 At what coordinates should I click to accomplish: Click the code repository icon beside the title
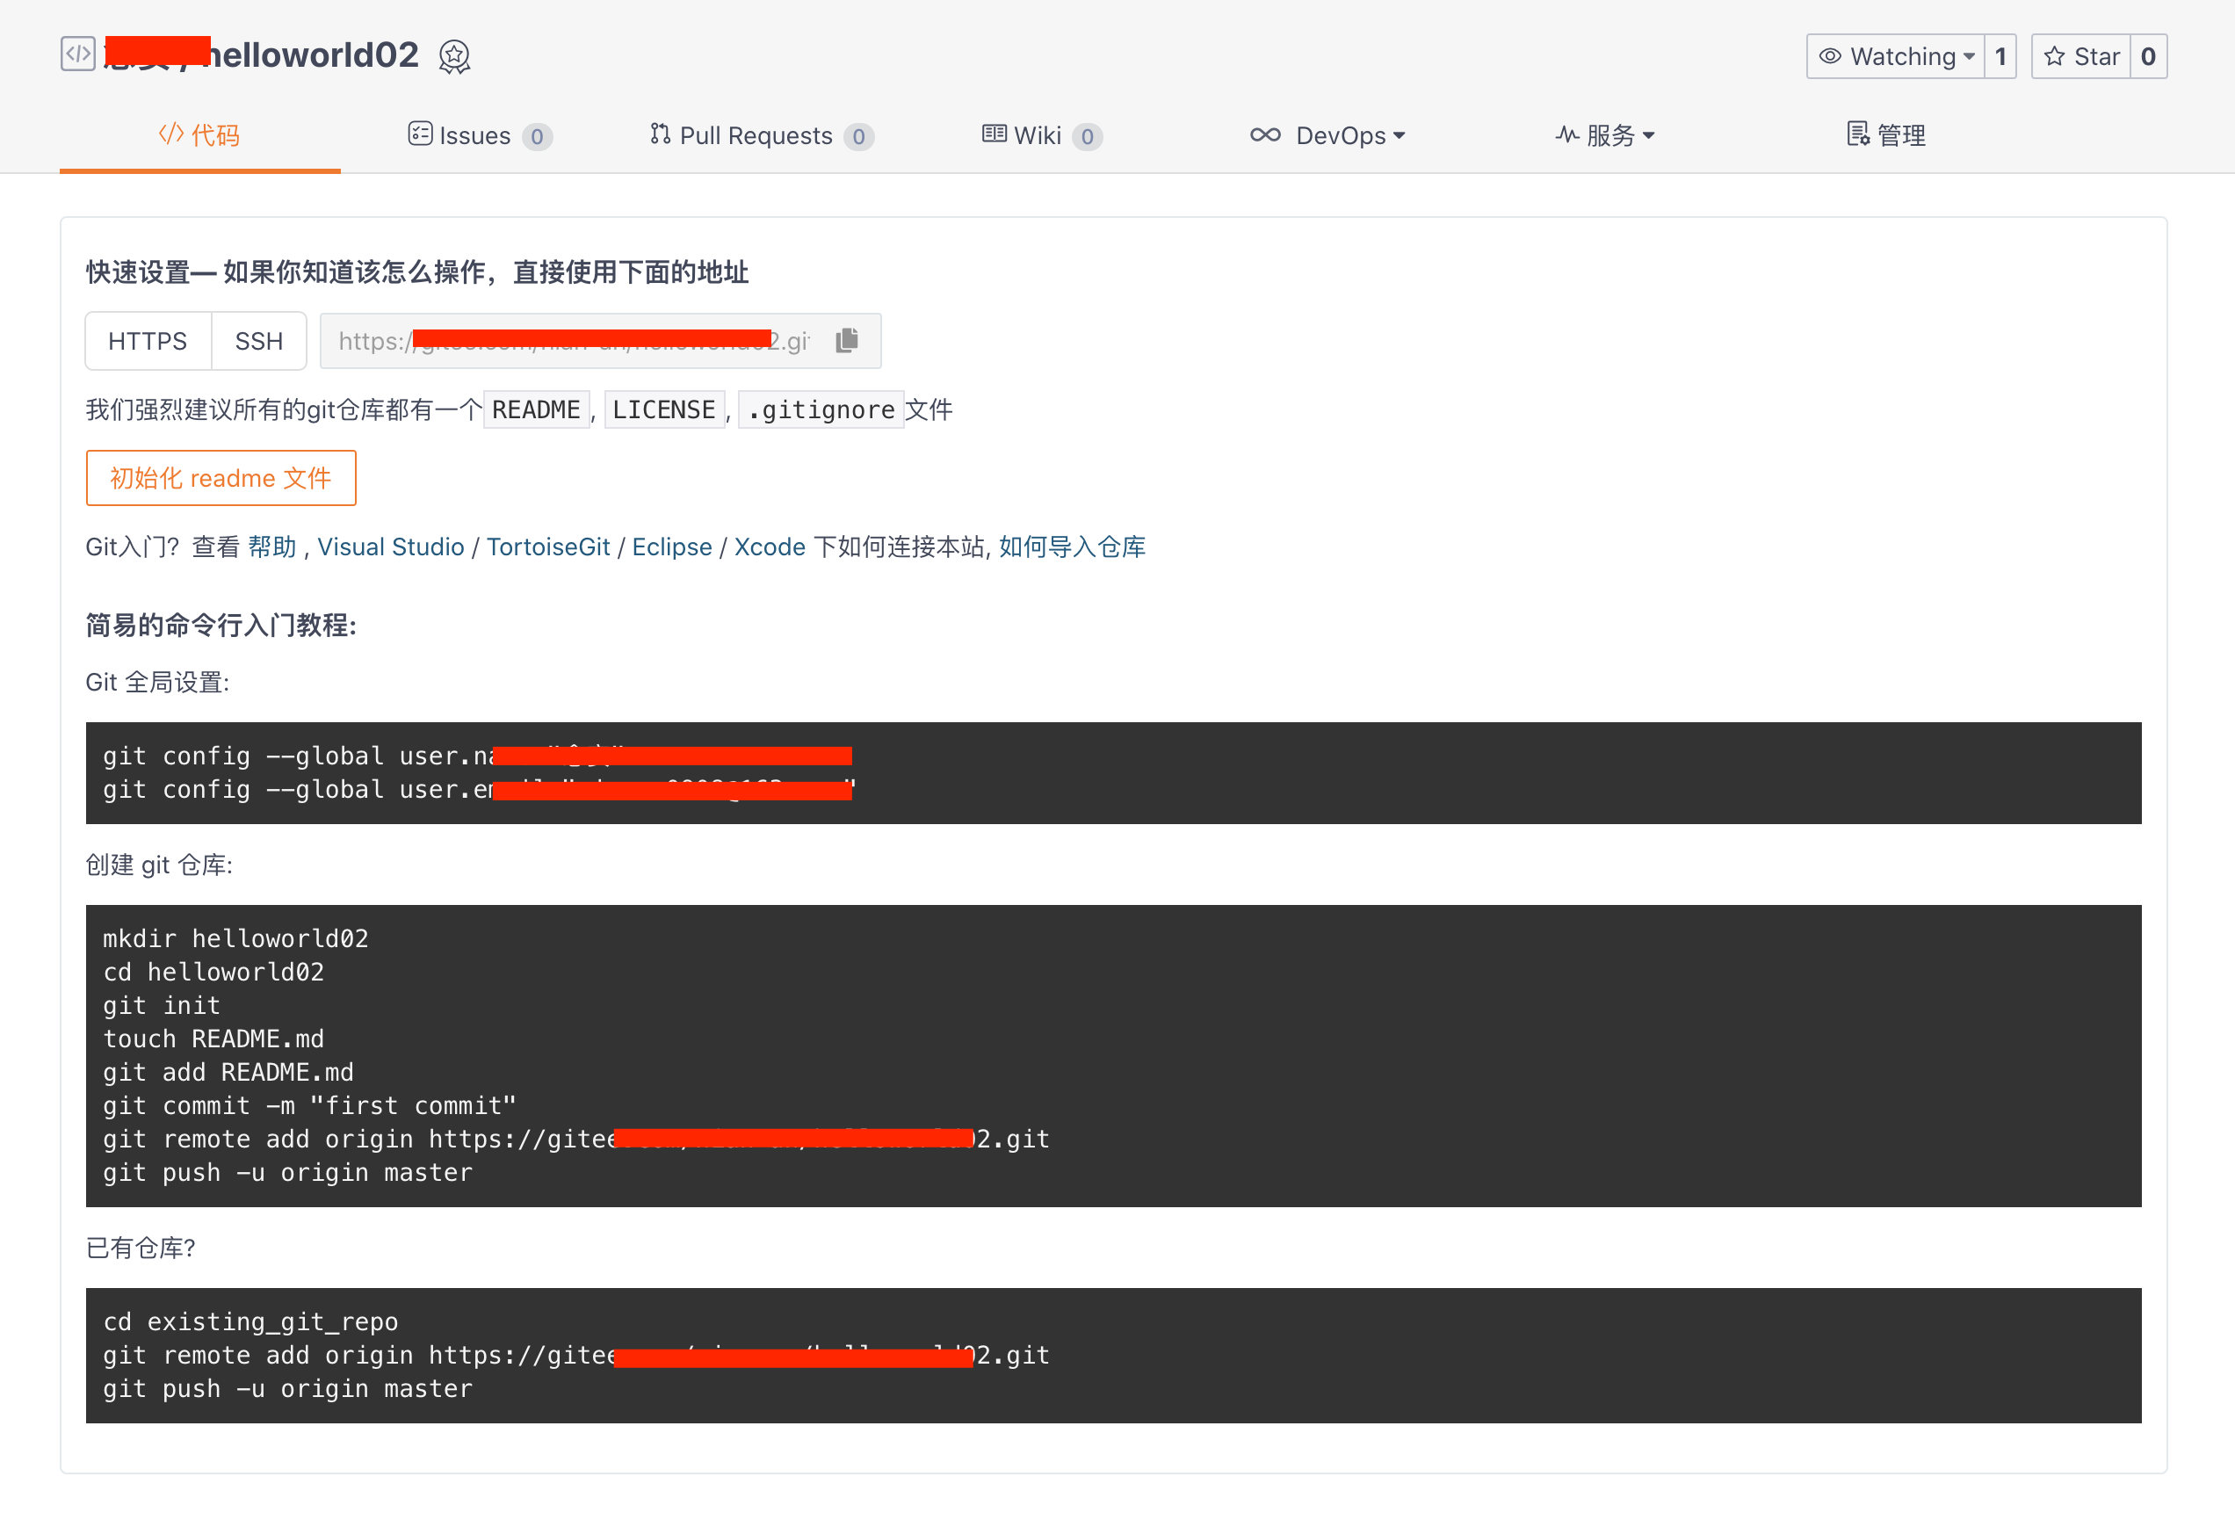click(x=77, y=54)
